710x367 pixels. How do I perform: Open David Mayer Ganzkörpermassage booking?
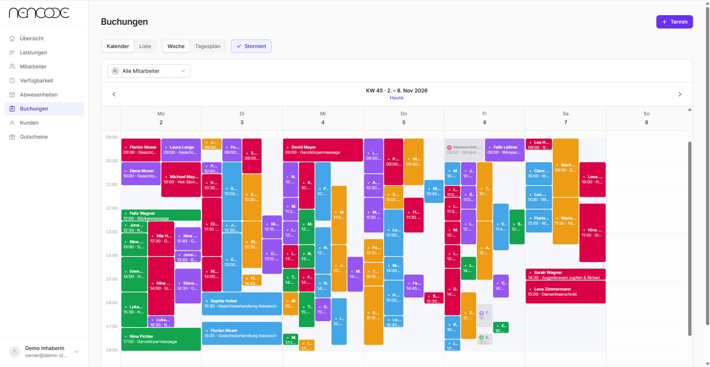point(323,150)
